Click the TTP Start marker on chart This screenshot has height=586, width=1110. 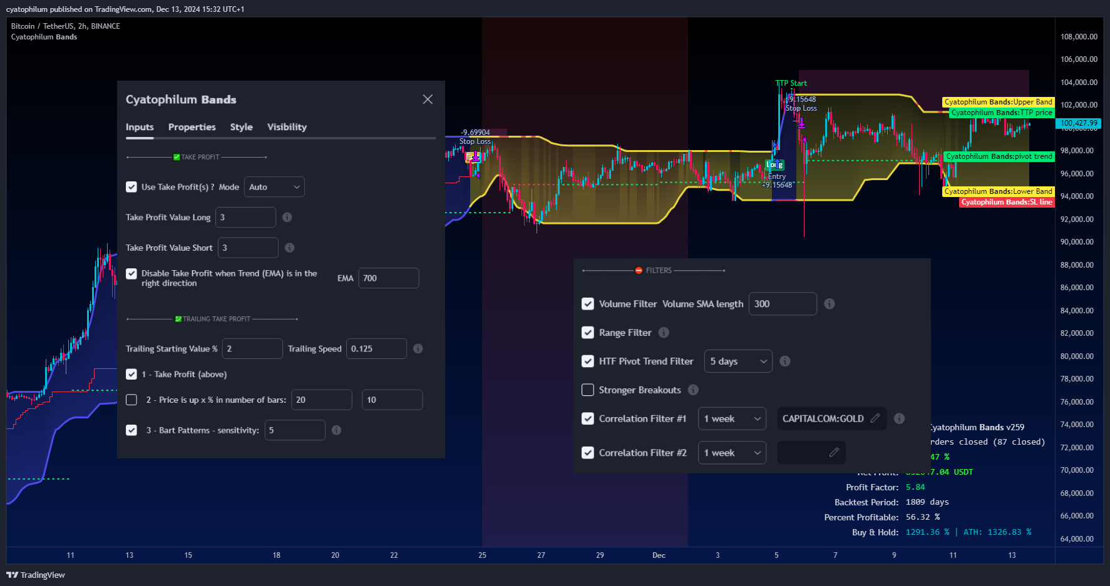point(791,83)
